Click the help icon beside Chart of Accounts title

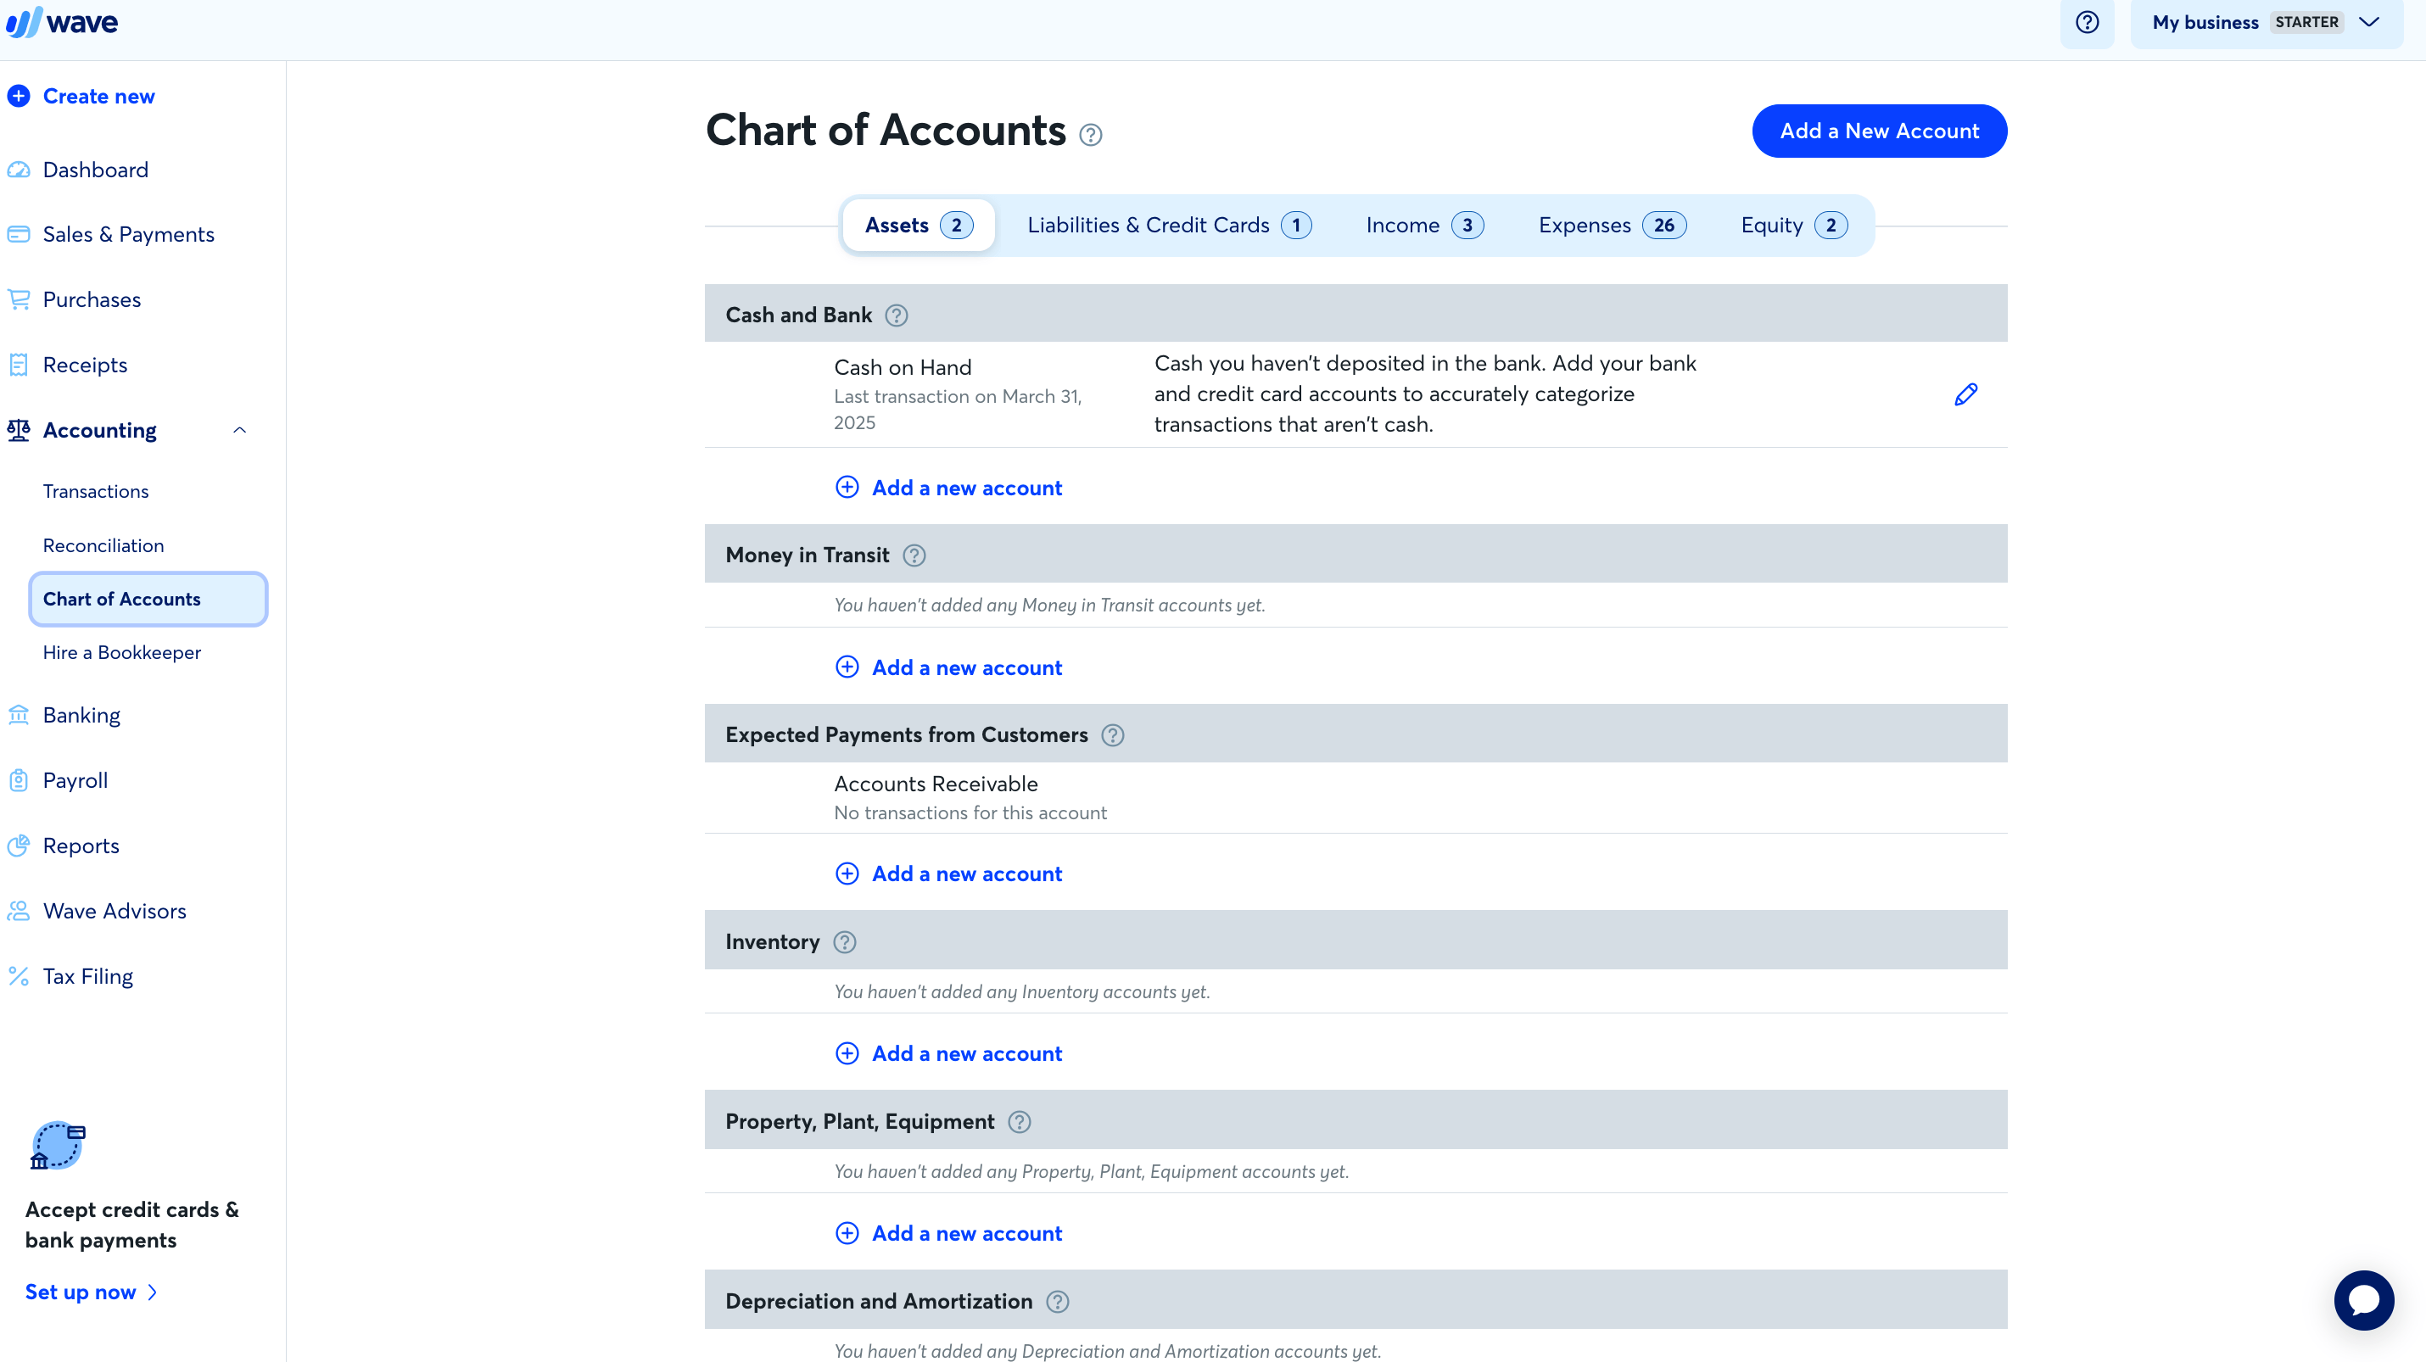tap(1091, 135)
